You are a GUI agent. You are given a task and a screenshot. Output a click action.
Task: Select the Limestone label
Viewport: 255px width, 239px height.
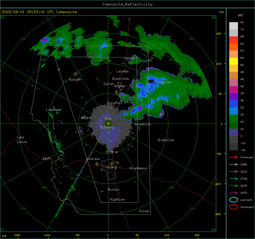pos(54,110)
